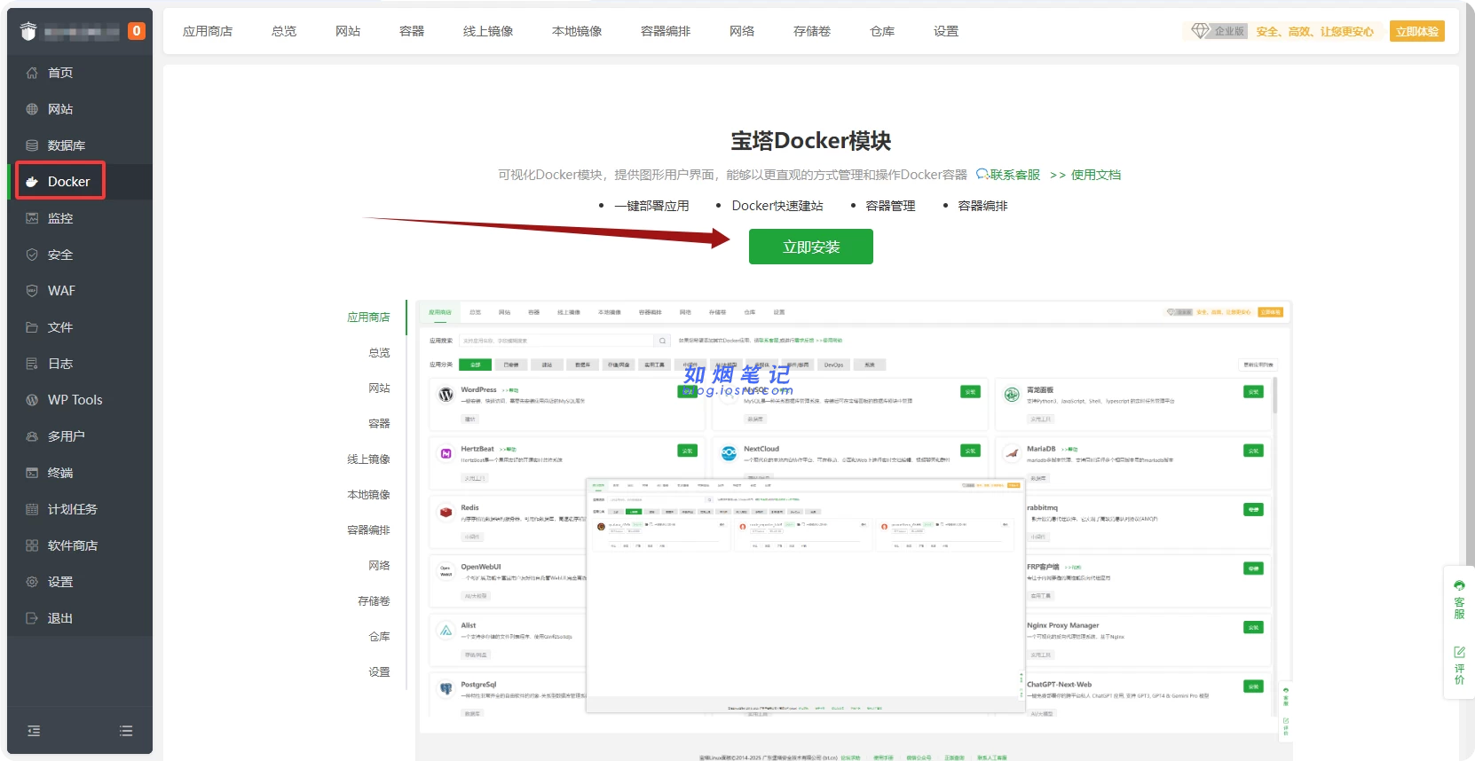Switch to the 总览 top tab

[x=284, y=31]
